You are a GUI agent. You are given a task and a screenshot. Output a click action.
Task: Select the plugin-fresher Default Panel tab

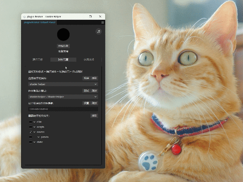pyautogui.click(x=39, y=23)
